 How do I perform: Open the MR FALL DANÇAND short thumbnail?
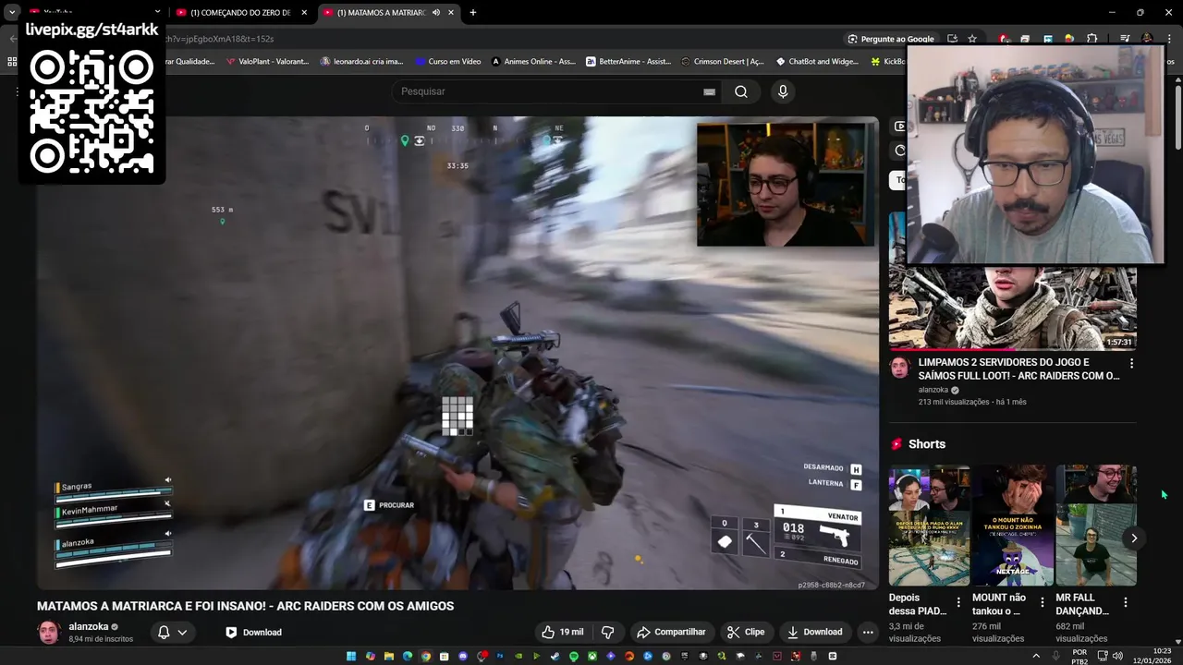click(x=1096, y=526)
